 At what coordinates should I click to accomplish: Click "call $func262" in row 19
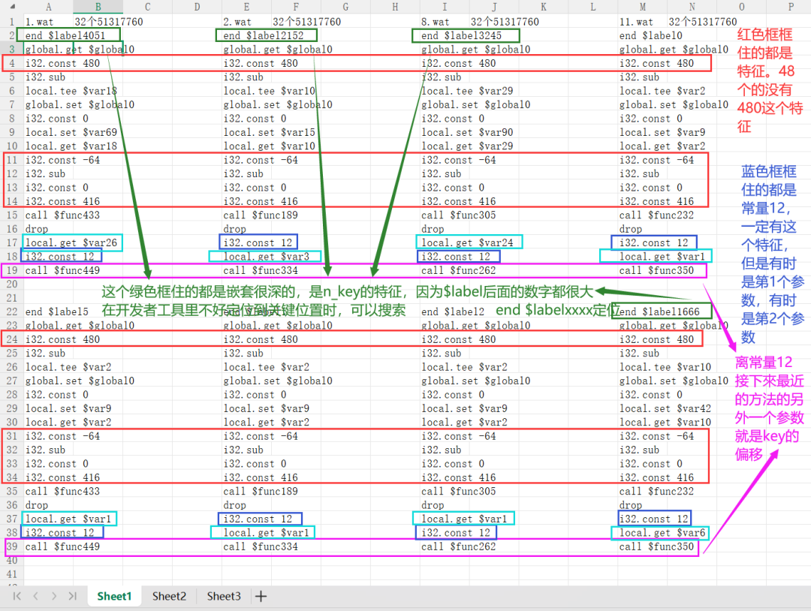[x=459, y=270]
